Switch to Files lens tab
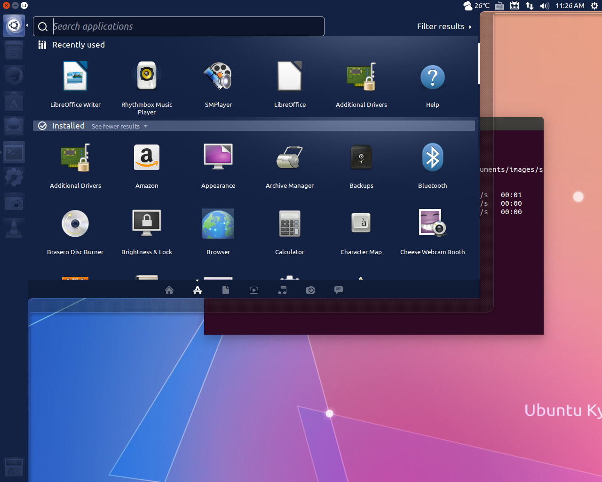 (x=226, y=290)
